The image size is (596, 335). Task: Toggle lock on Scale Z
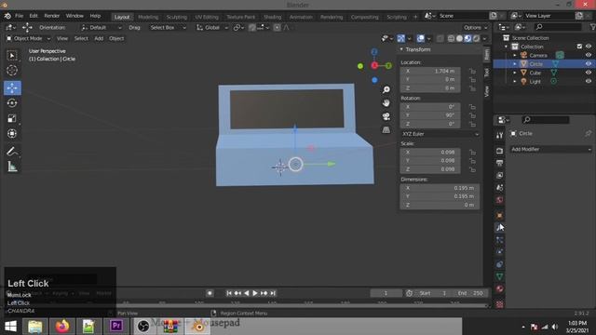coord(472,169)
